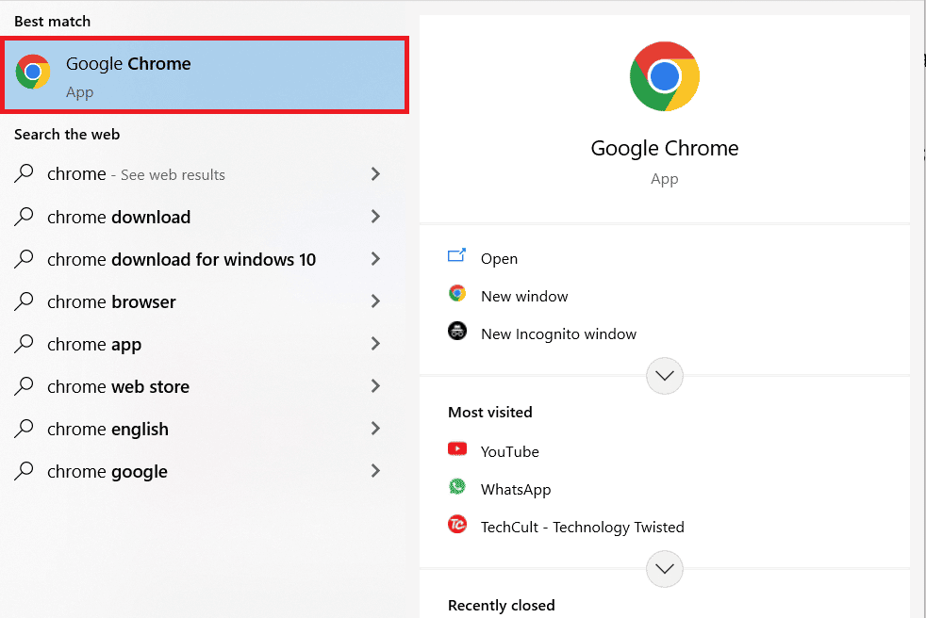Expand arrow for 'chrome - See web results'
The height and width of the screenshot is (618, 926).
click(x=375, y=173)
